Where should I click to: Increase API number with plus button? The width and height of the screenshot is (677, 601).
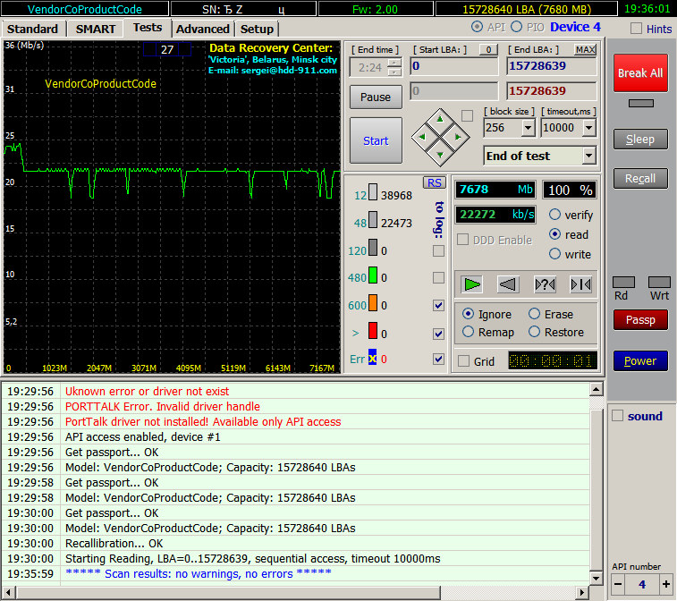(664, 583)
